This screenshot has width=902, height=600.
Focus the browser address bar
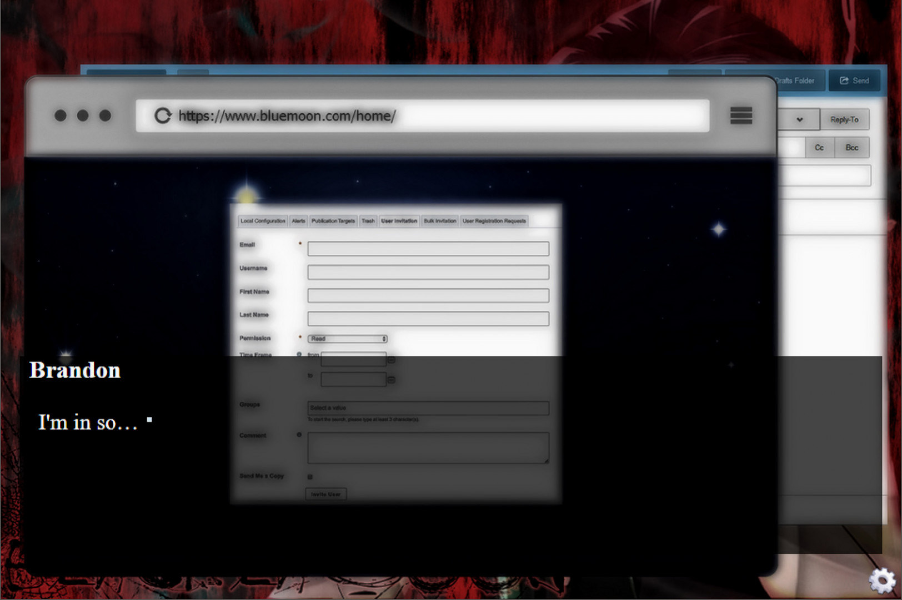(423, 115)
